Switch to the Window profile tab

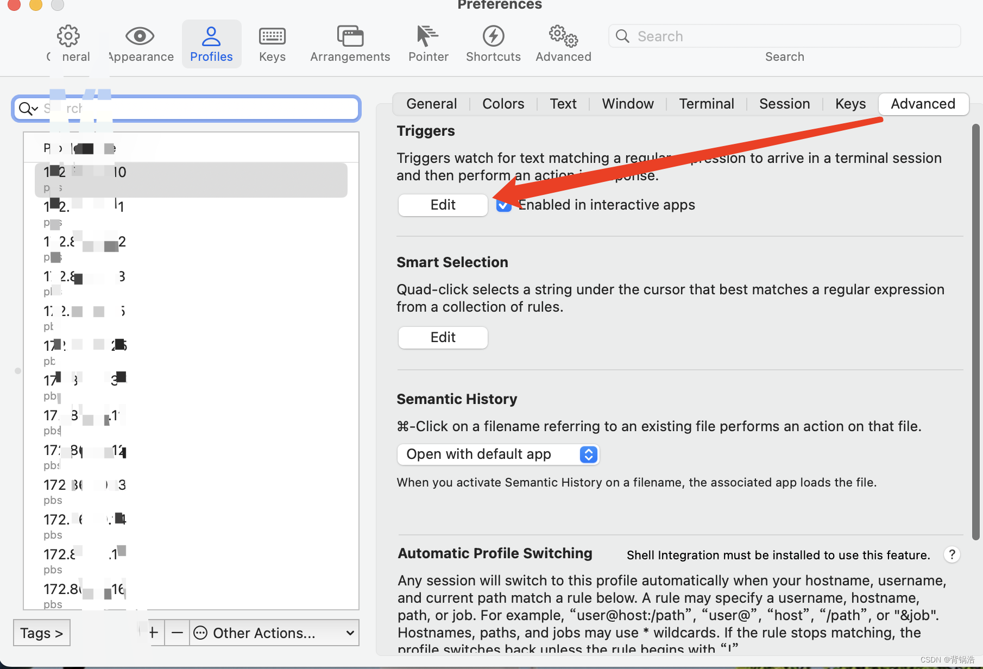coord(628,104)
